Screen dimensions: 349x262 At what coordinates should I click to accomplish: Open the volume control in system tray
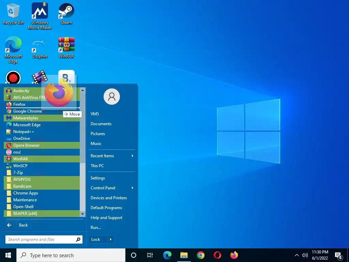click(305, 255)
